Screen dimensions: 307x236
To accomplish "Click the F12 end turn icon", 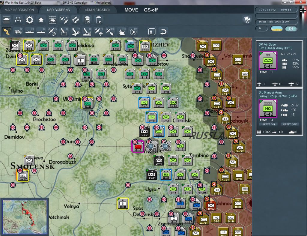I will [x=133, y=32].
